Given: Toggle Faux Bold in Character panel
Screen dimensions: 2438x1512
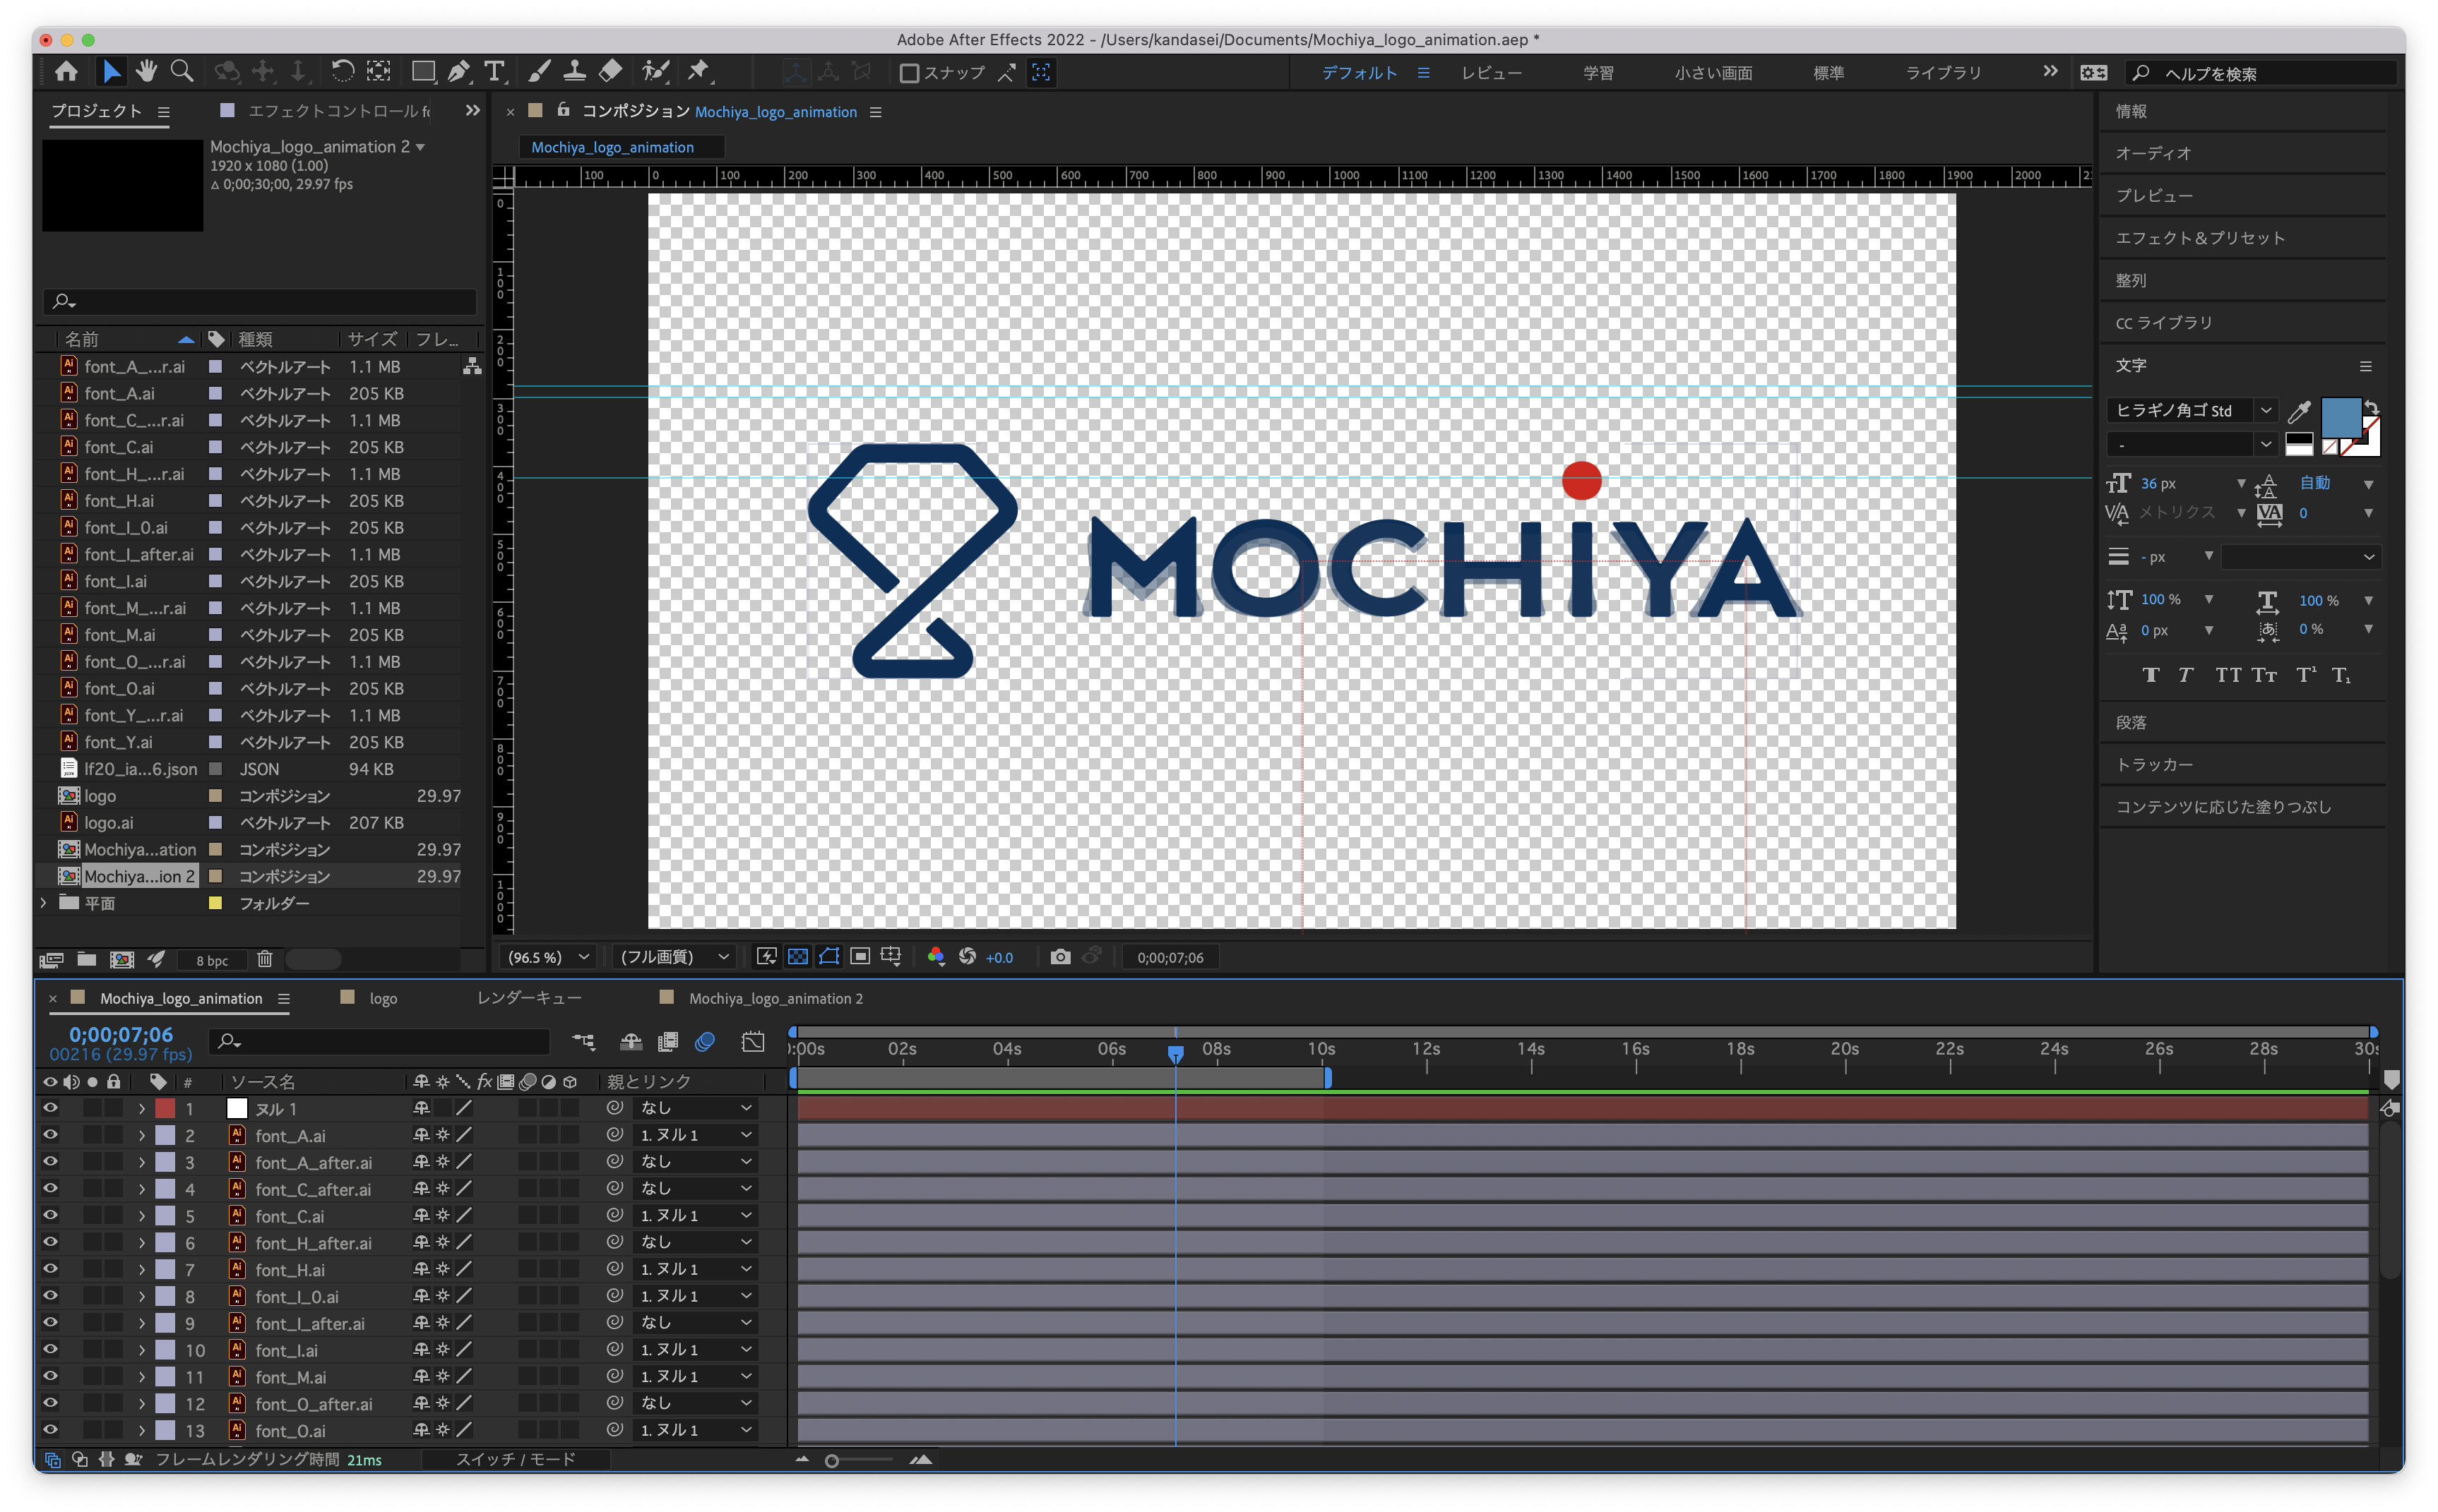Looking at the screenshot, I should 2151,675.
